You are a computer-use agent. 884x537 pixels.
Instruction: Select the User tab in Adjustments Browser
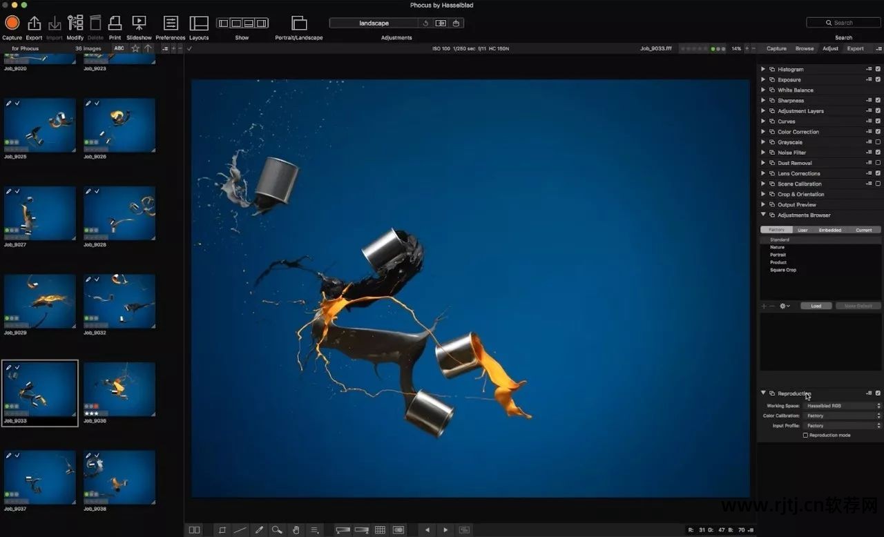point(802,230)
